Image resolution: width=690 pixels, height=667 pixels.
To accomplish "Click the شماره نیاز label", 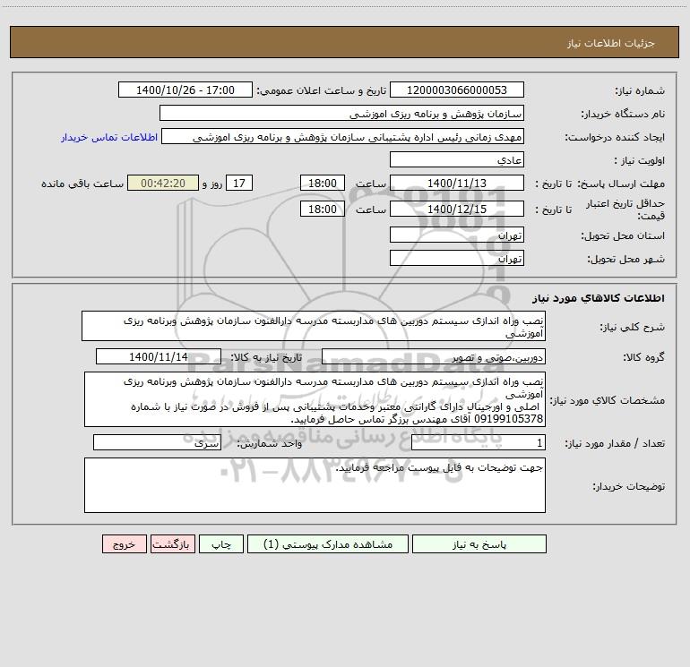I will tap(640, 90).
